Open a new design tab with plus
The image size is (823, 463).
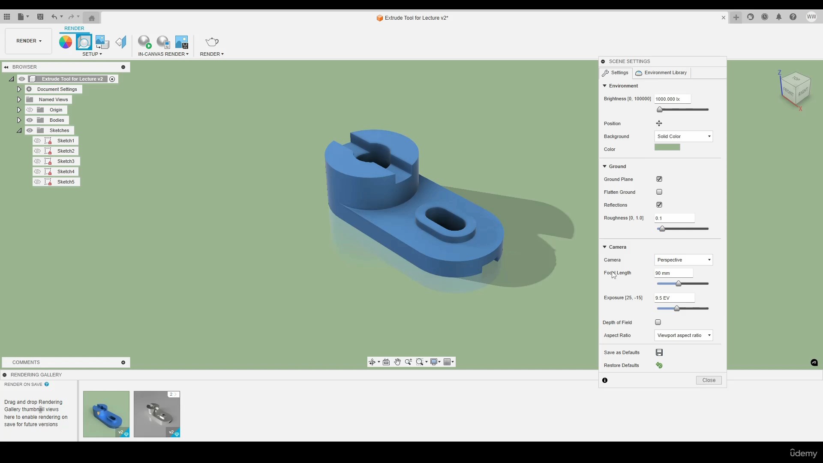[736, 17]
